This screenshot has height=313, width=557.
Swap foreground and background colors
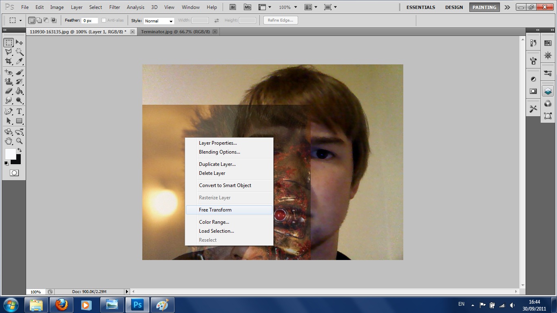click(19, 150)
